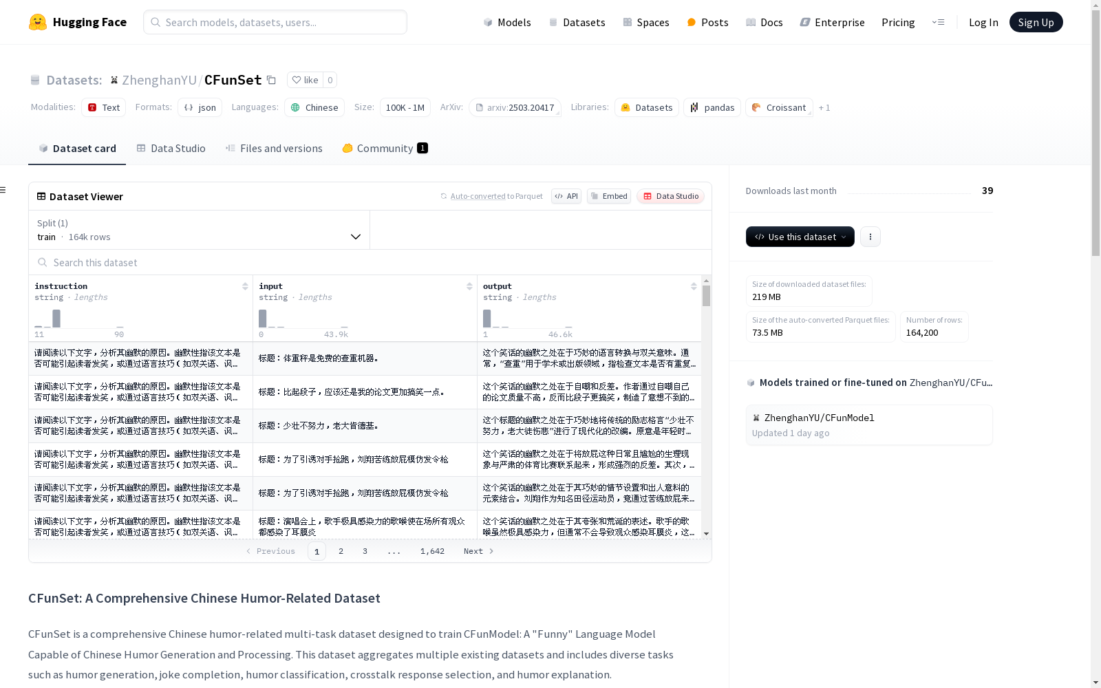Open the red Data Studio button
Image resolution: width=1101 pixels, height=688 pixels.
point(670,196)
